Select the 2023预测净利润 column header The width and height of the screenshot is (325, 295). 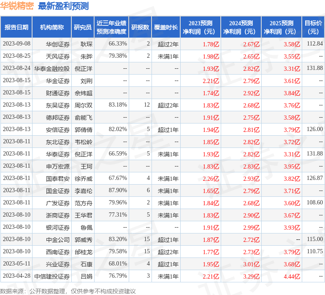[200, 27]
